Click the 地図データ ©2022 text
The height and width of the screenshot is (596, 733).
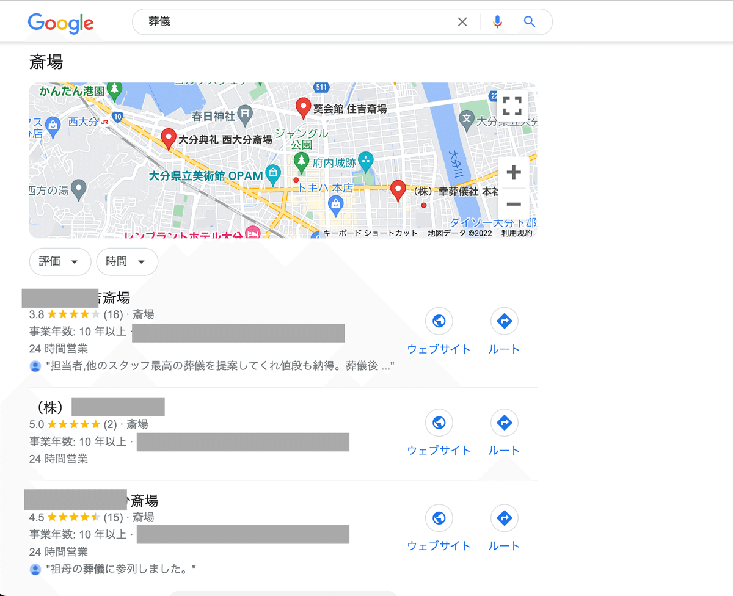click(460, 233)
